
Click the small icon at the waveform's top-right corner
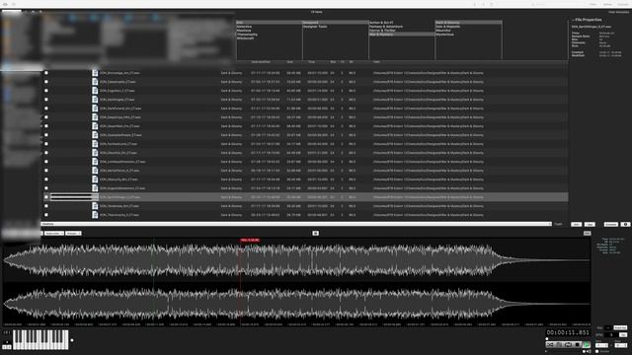click(x=588, y=233)
